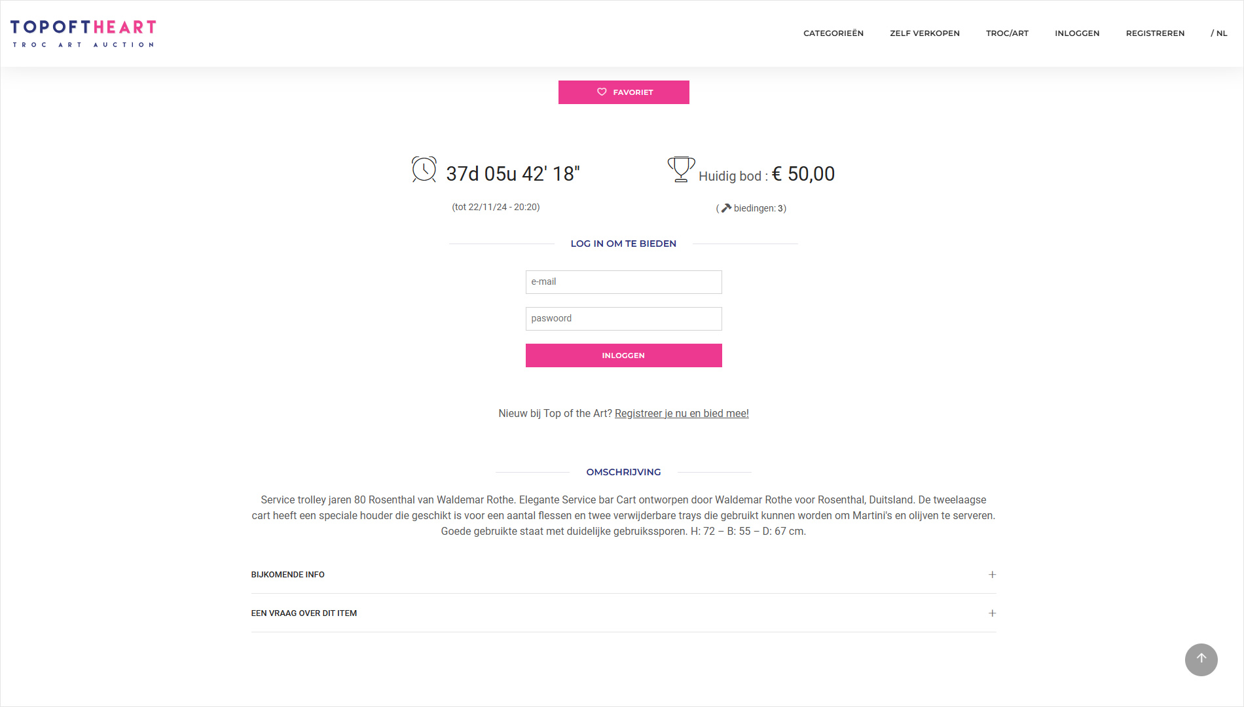Click the scroll-to-top arrow button
Viewport: 1244px width, 707px height.
pos(1201,659)
